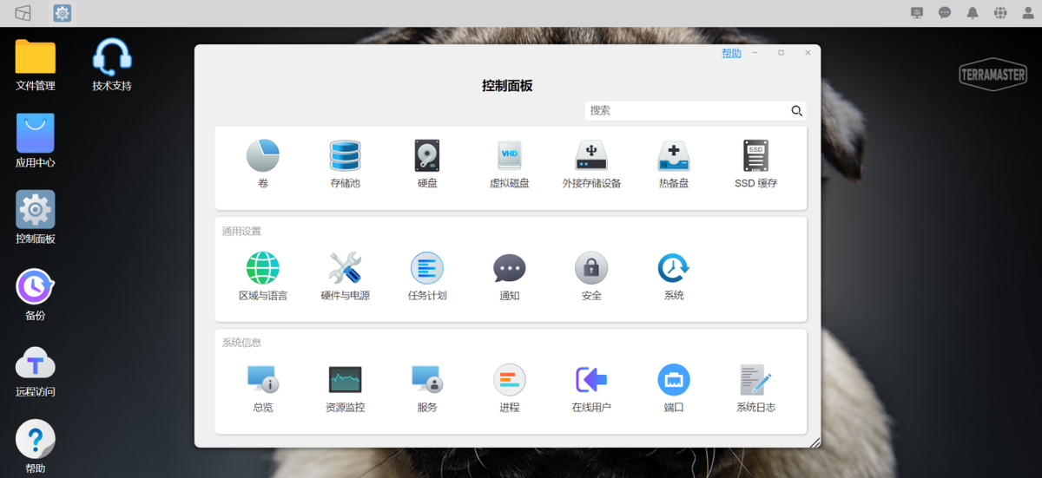Open the 虚拟磁盘 VHD icon
The image size is (1042, 478).
(x=509, y=156)
